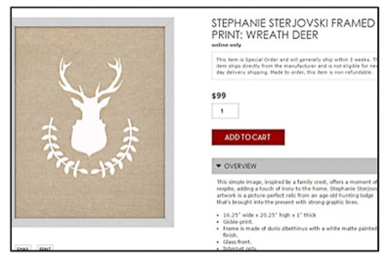Select the $99 price text

tap(219, 96)
